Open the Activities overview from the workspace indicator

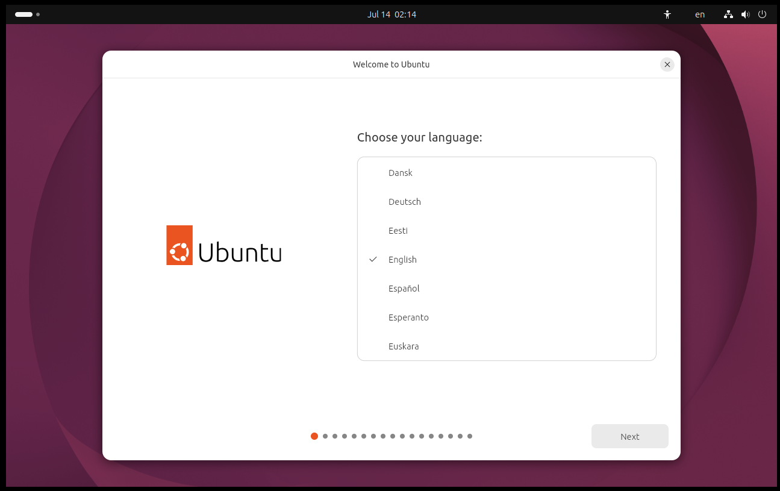tap(27, 14)
